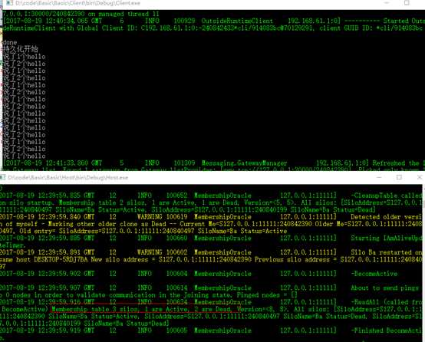This screenshot has width=425, height=342.
Task: Minimize the Client.exe console window
Action: point(387,3)
